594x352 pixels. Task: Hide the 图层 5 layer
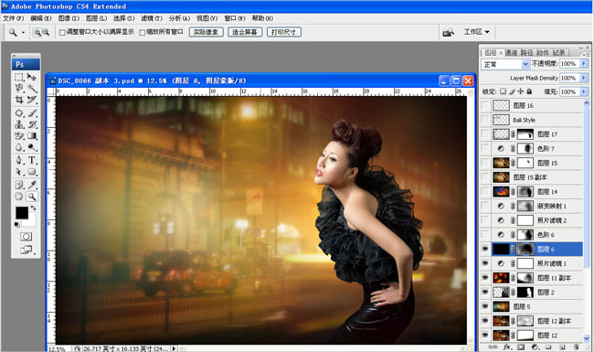pos(485,306)
